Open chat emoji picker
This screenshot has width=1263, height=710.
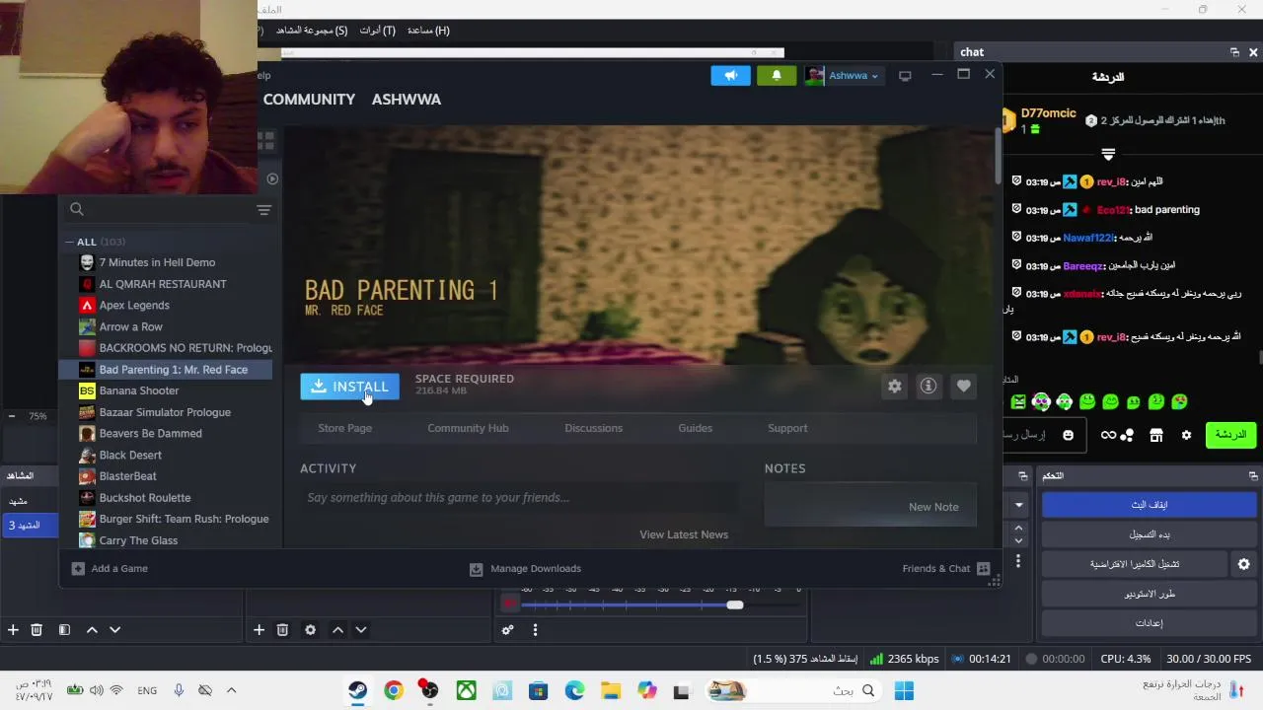point(1068,435)
